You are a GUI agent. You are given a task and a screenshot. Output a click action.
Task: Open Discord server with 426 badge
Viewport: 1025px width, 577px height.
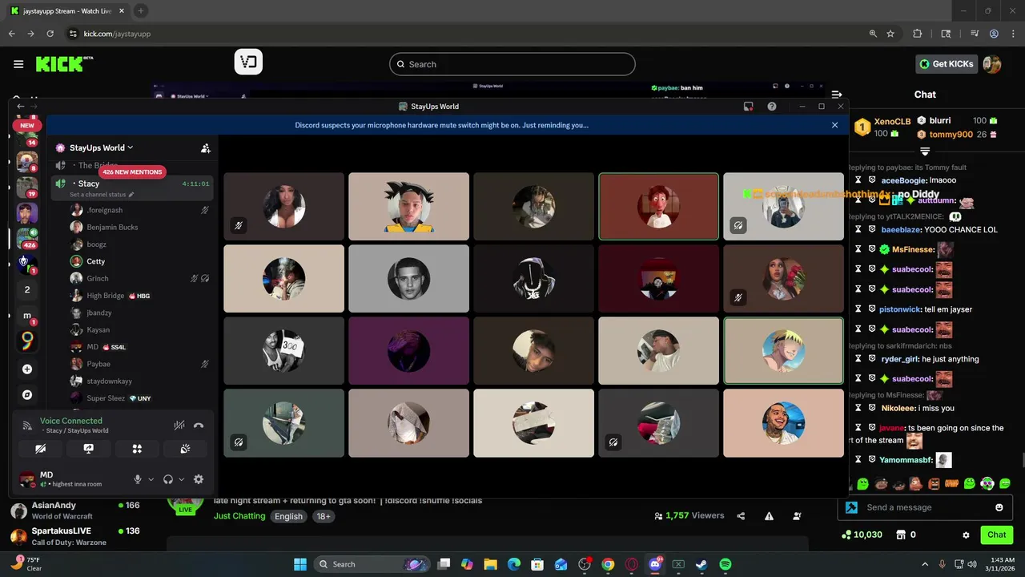(26, 238)
